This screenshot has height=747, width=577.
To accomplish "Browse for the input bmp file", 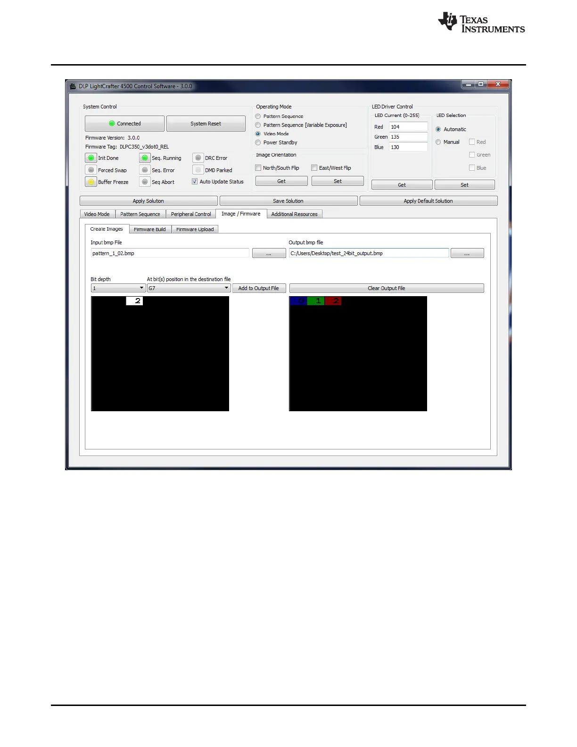I will (x=269, y=253).
